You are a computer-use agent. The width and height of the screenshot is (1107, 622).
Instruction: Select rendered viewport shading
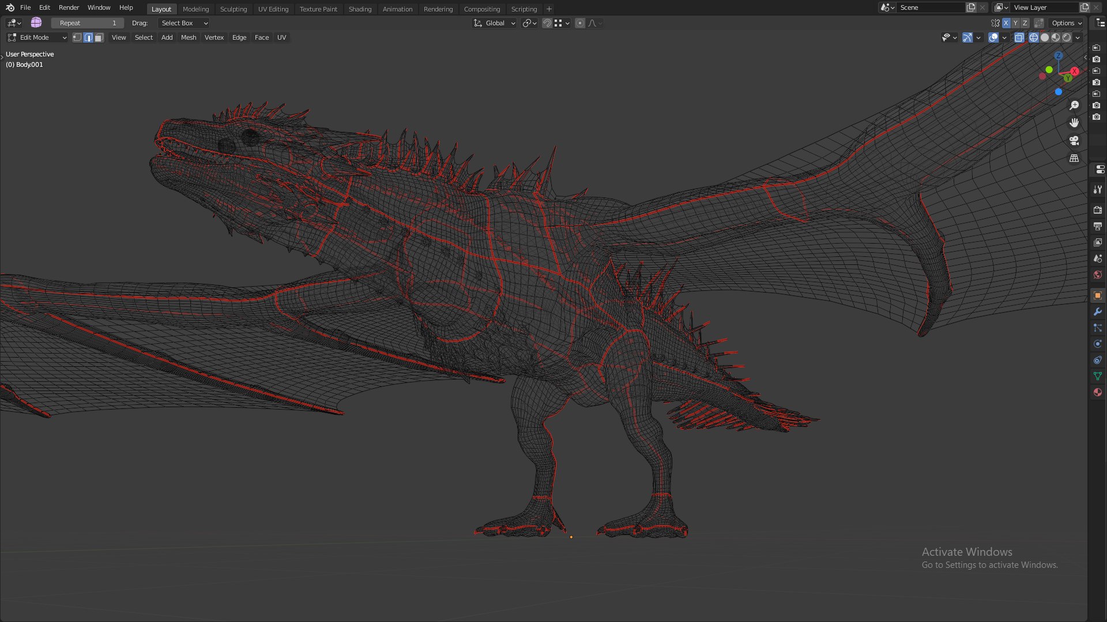click(1067, 37)
